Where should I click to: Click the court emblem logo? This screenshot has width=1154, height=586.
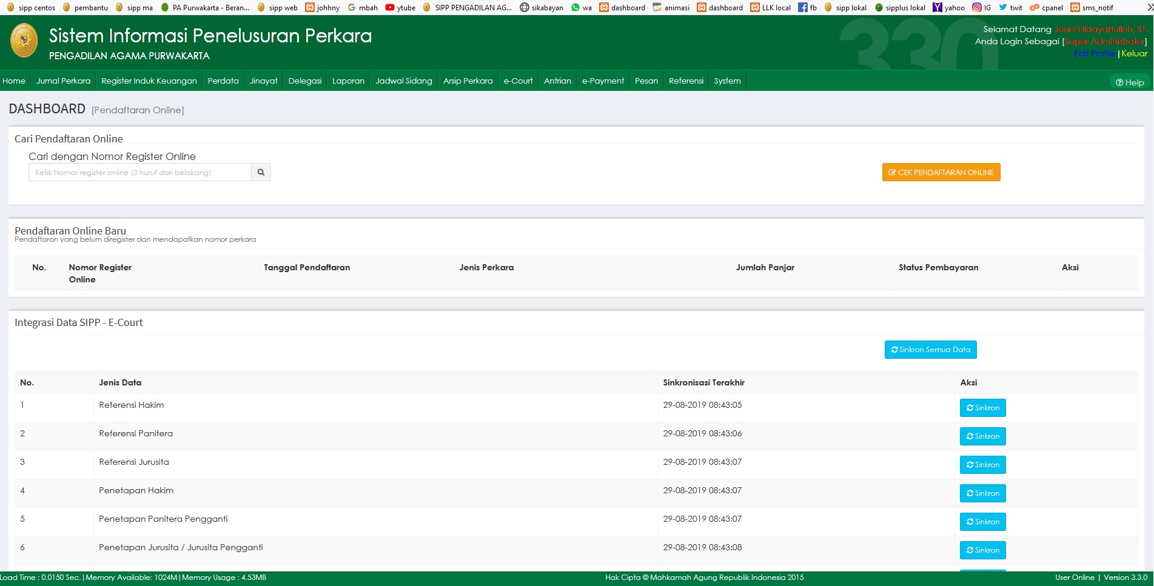pyautogui.click(x=24, y=41)
